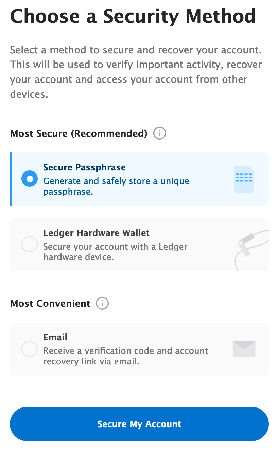Image resolution: width=278 pixels, height=453 pixels.
Task: Click the intro paragraph about securing your account
Action: click(136, 72)
